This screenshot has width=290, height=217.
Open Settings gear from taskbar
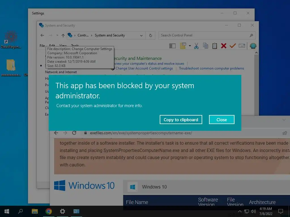[63, 211]
